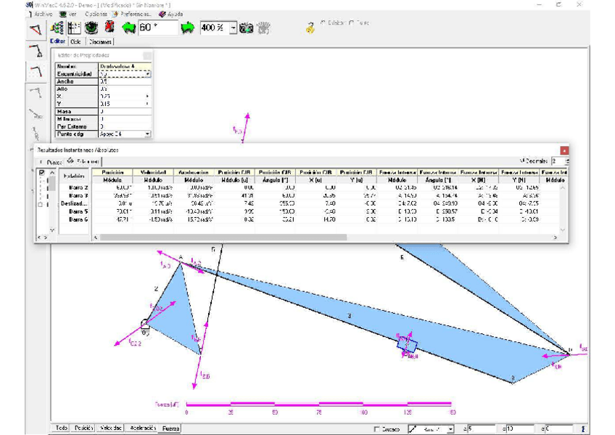Screen dimensions: 615x435
Task: Open the Punto cdg dropdown
Action: coord(148,134)
